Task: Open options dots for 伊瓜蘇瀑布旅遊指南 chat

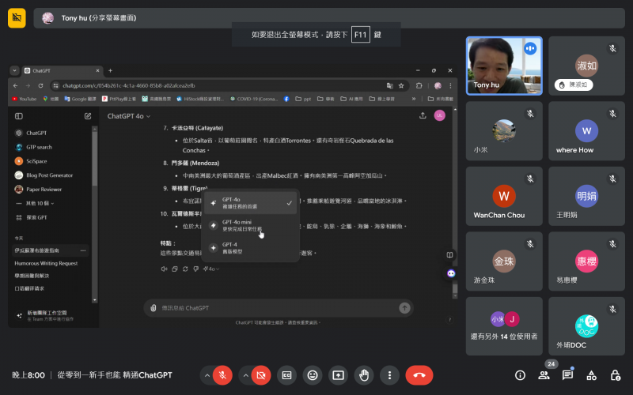Action: click(x=83, y=250)
